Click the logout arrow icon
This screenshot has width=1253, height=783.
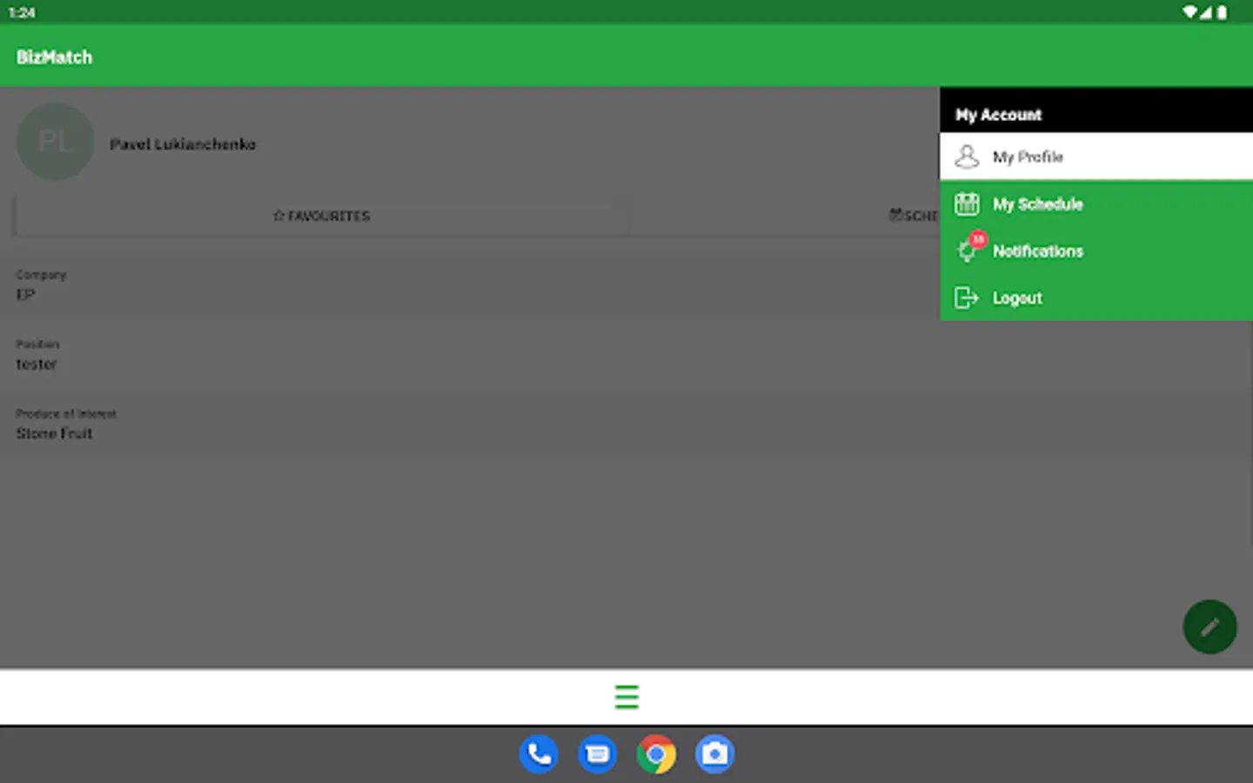[x=967, y=298]
